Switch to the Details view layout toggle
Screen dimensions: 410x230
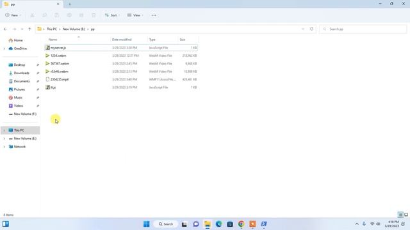(x=400, y=215)
